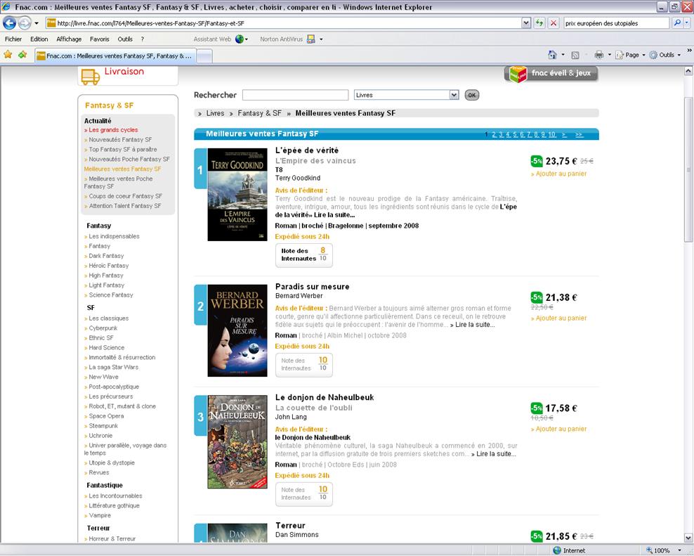Click the page vertical scrollbar thumb
The width and height of the screenshot is (694, 556).
(x=688, y=169)
